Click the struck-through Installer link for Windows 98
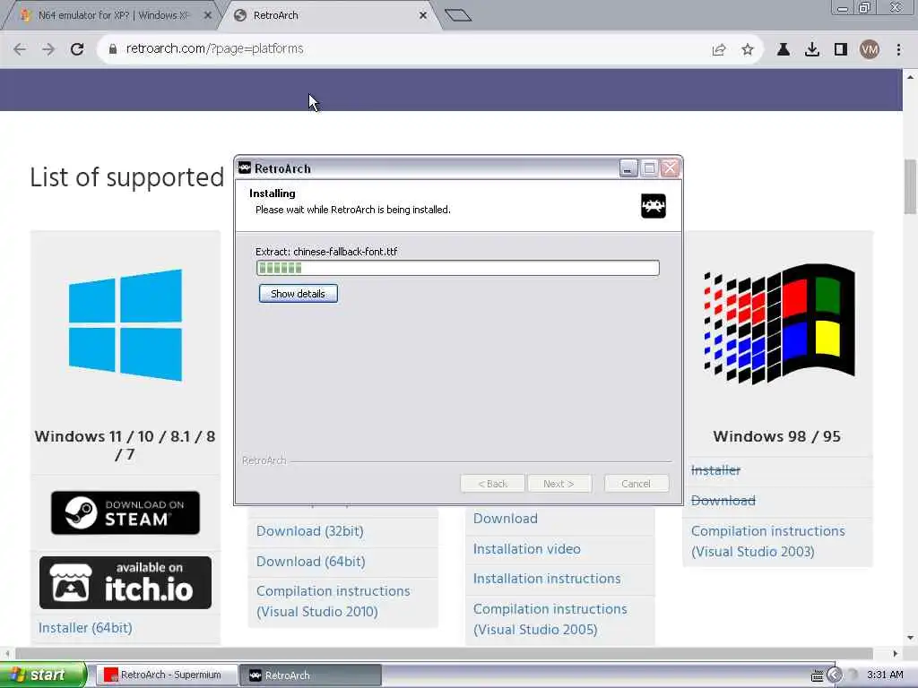 [x=715, y=469]
